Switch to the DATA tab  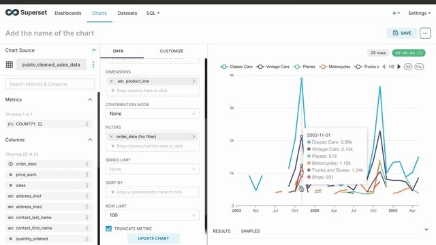[118, 51]
